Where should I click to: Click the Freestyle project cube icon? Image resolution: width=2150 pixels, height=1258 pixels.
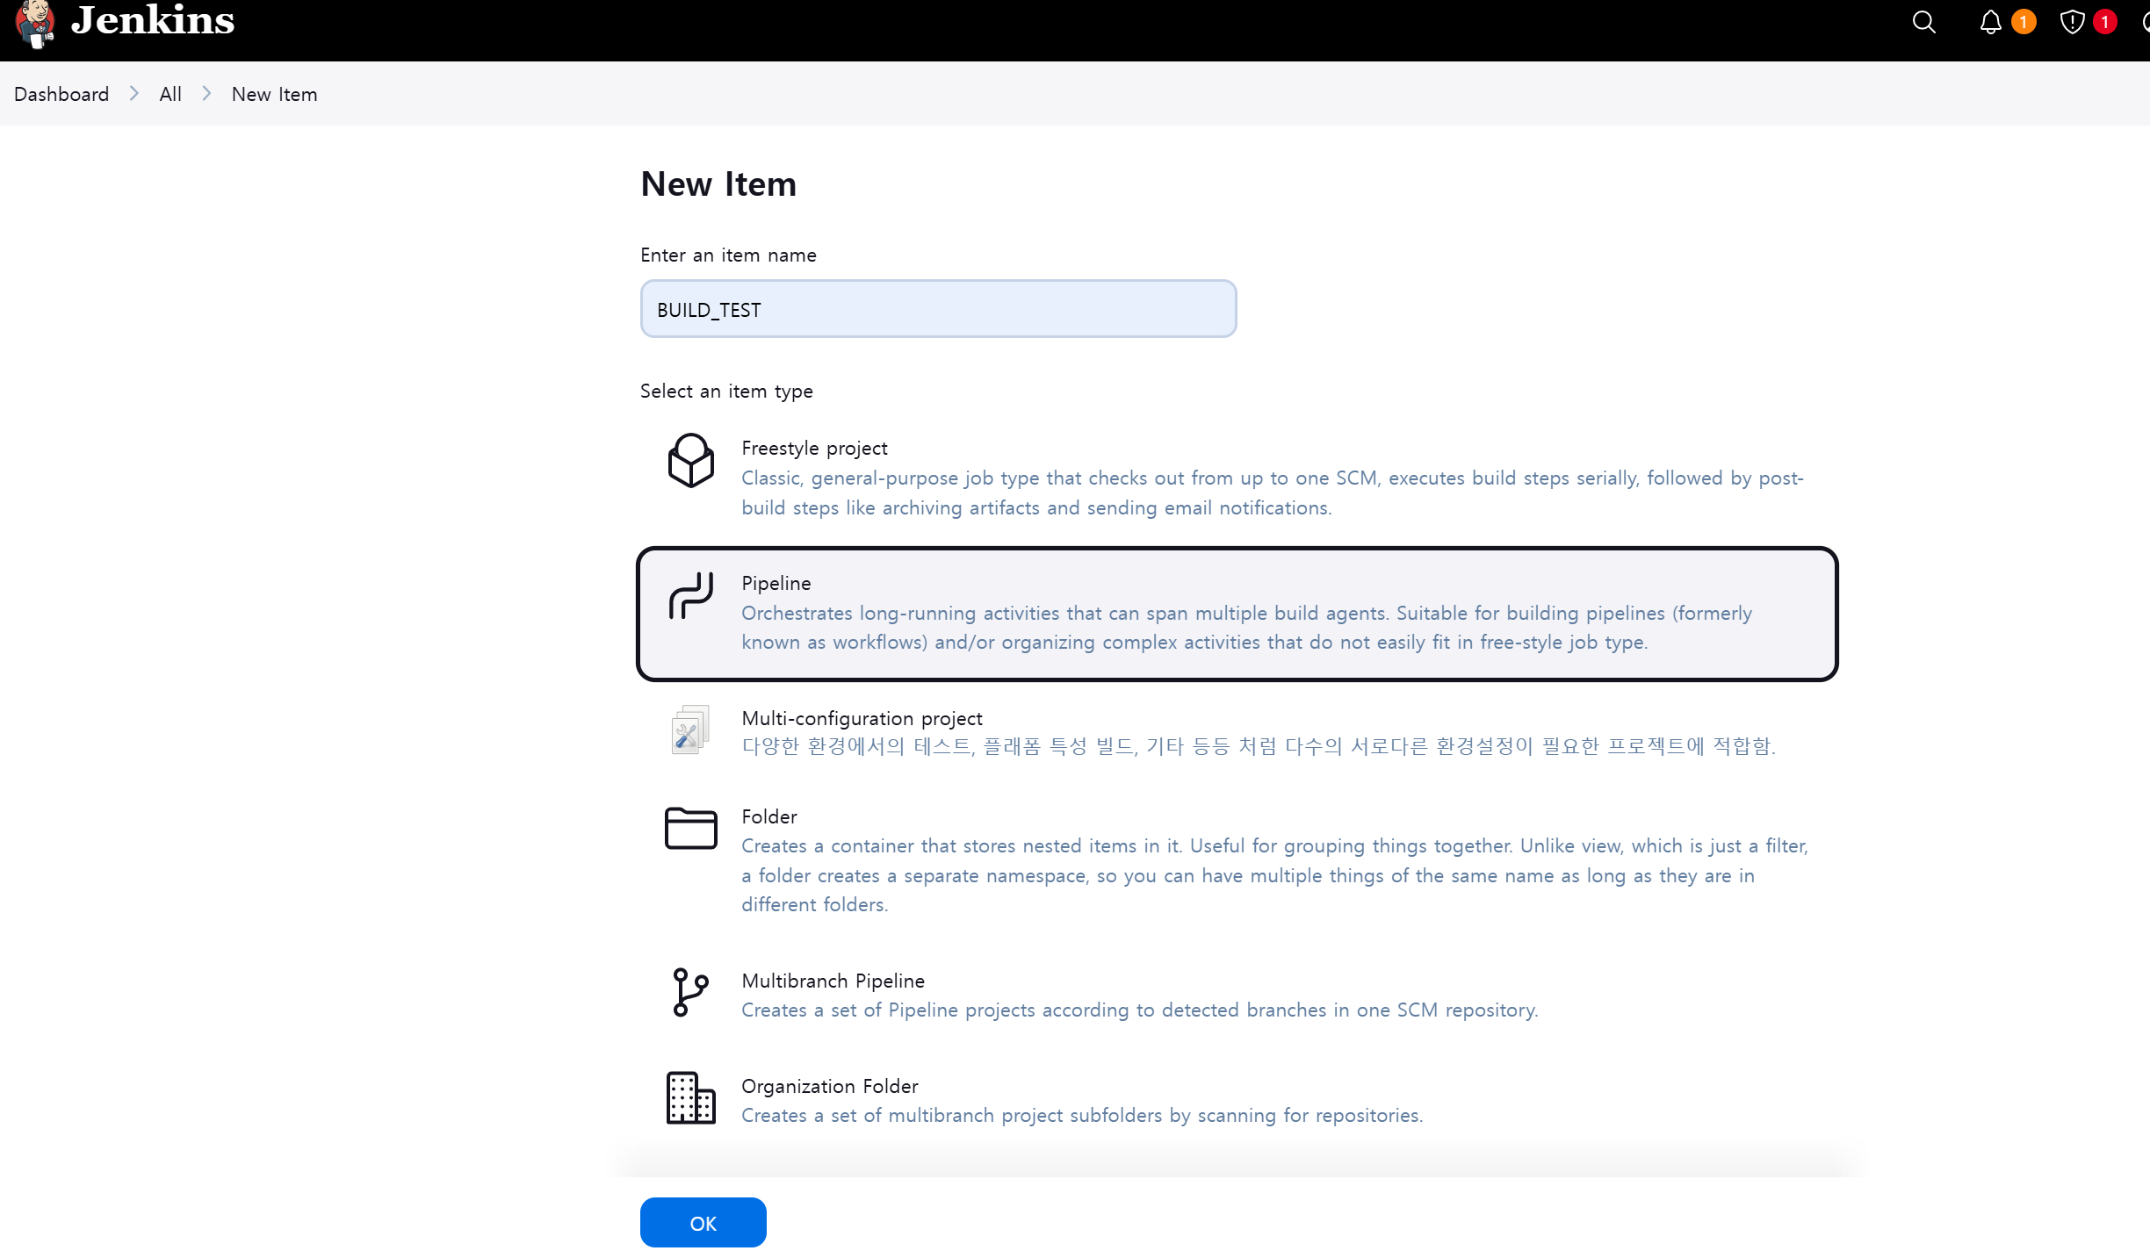click(690, 461)
